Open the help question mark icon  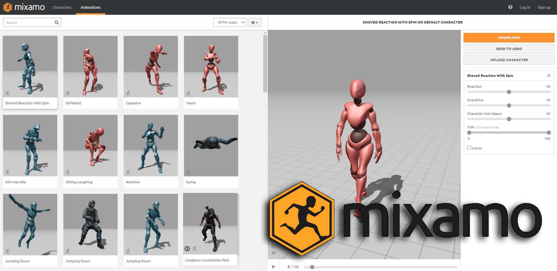tap(510, 7)
